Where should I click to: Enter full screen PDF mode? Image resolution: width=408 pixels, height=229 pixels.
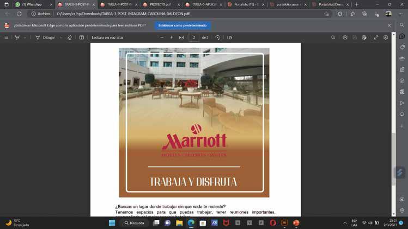point(376,37)
